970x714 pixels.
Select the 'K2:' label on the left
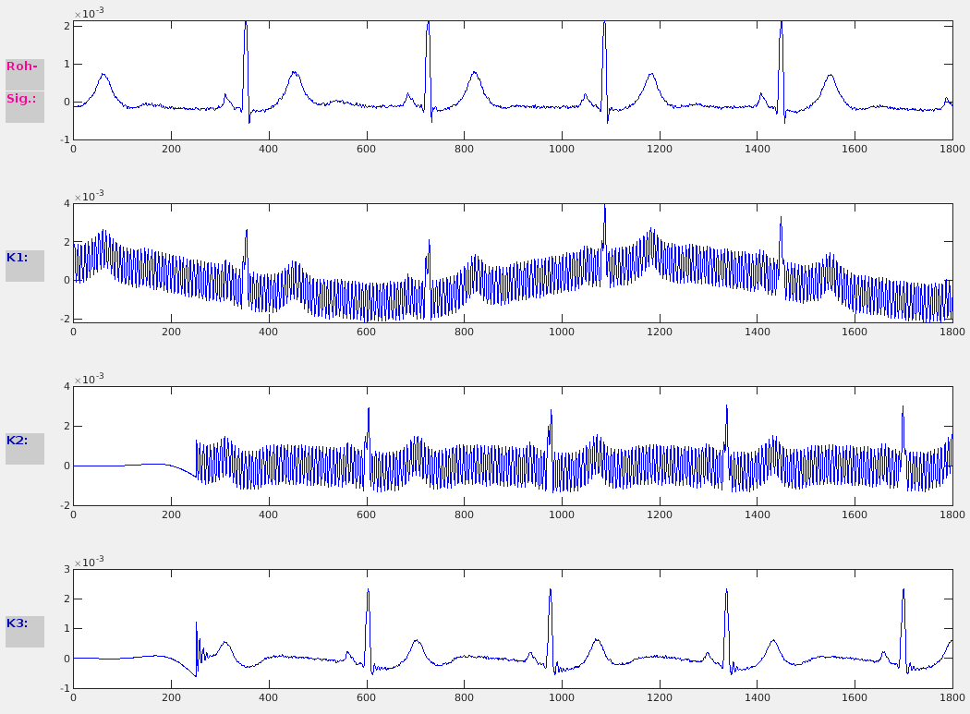point(24,442)
